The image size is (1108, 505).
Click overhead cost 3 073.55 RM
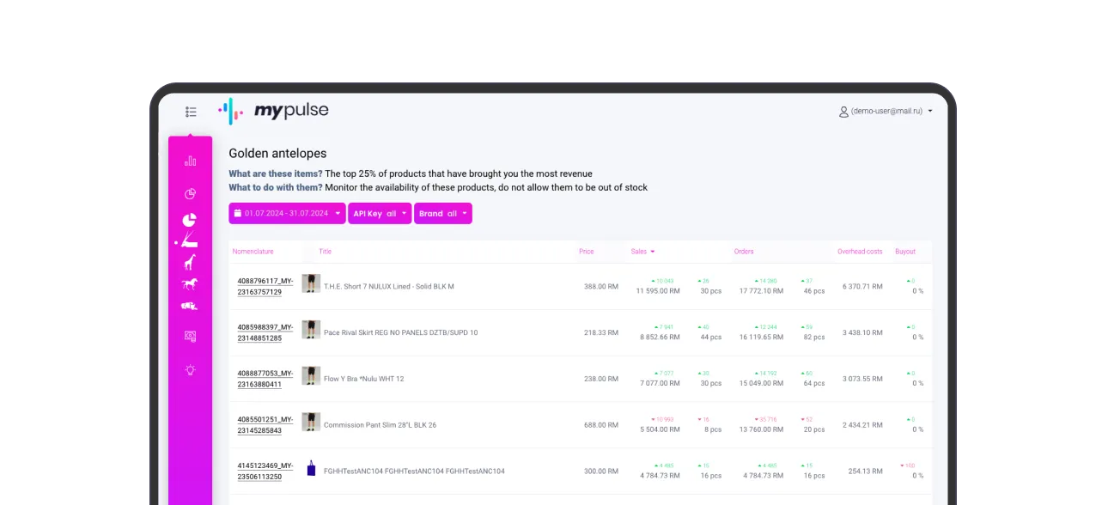(862, 379)
